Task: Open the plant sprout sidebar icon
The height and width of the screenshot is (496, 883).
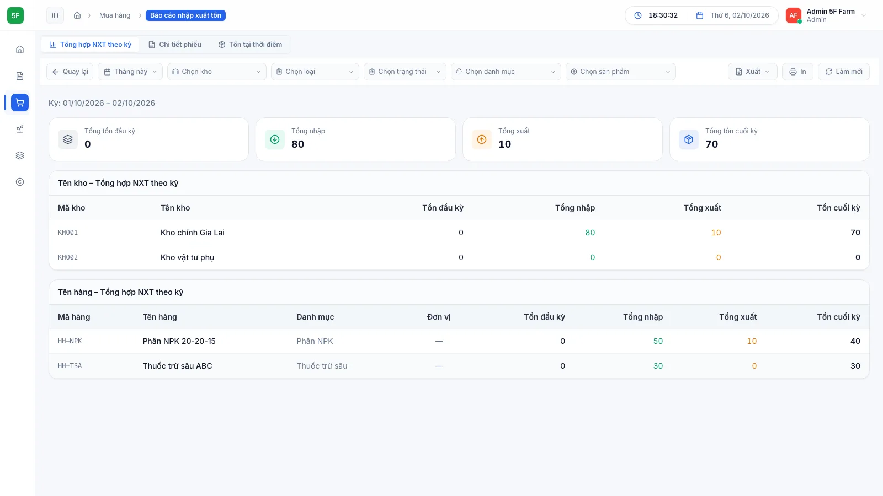Action: [20, 129]
